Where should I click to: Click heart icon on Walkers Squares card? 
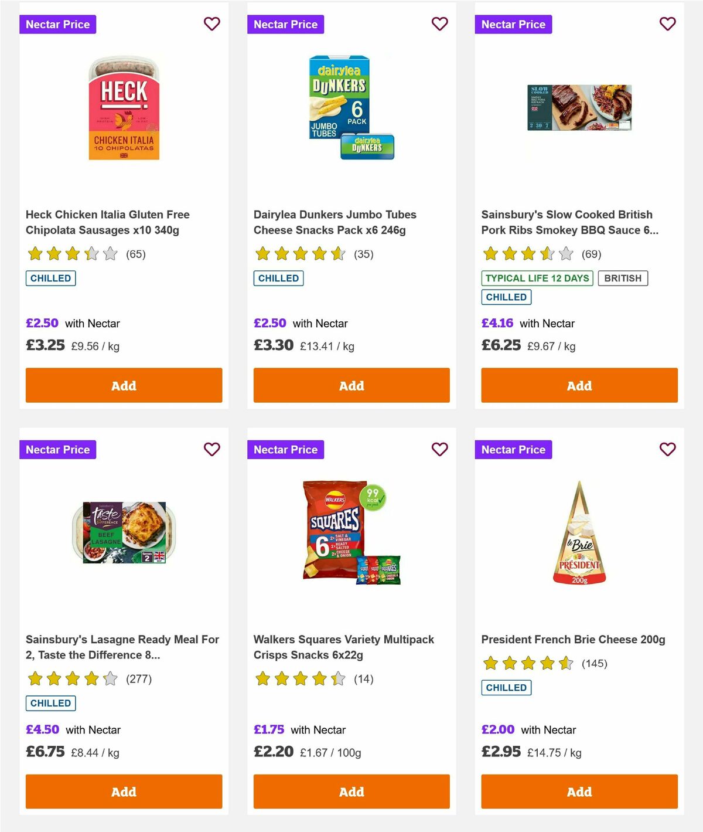click(x=440, y=449)
